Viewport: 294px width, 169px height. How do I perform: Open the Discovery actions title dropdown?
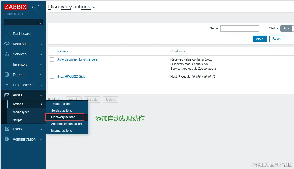[x=72, y=7]
